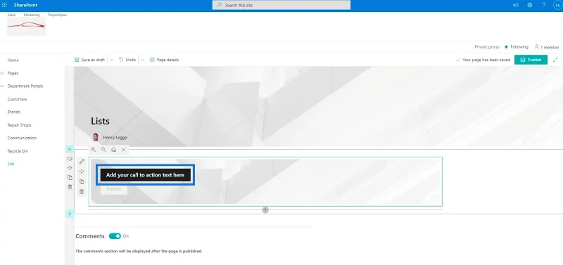Open the SharePoint app launcher waffle

pos(5,5)
